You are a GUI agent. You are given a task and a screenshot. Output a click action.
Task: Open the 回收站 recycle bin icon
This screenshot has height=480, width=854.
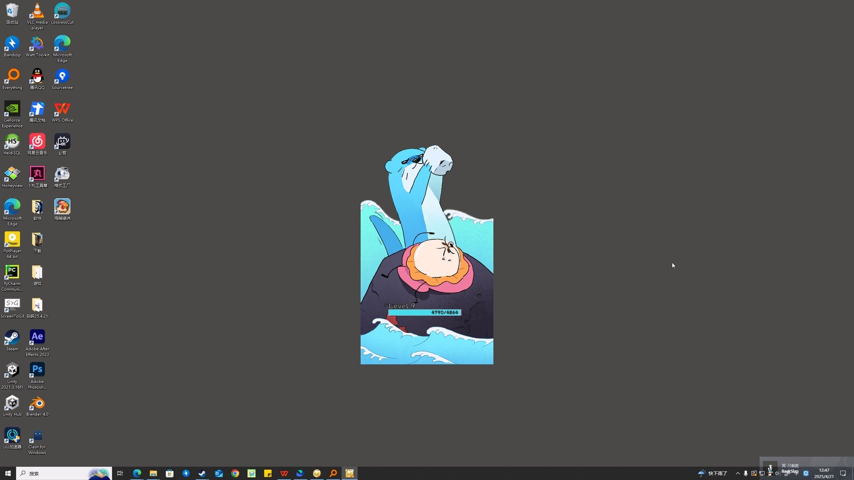12,13
